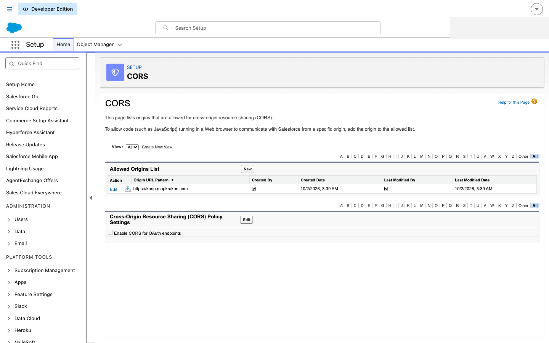Screen dimensions: 549x343
Task: Filter by letter A in top alphabet bar
Action: [342, 157]
